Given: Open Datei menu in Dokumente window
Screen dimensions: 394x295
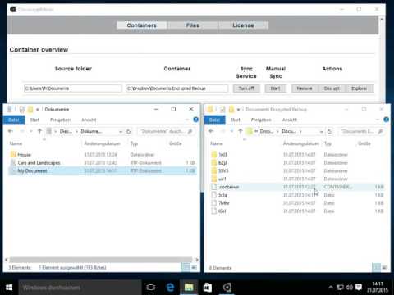Looking at the screenshot, I should click(14, 120).
